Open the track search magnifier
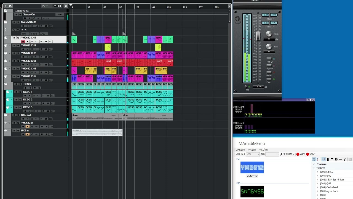This screenshot has width=353, height=199. click(x=66, y=6)
